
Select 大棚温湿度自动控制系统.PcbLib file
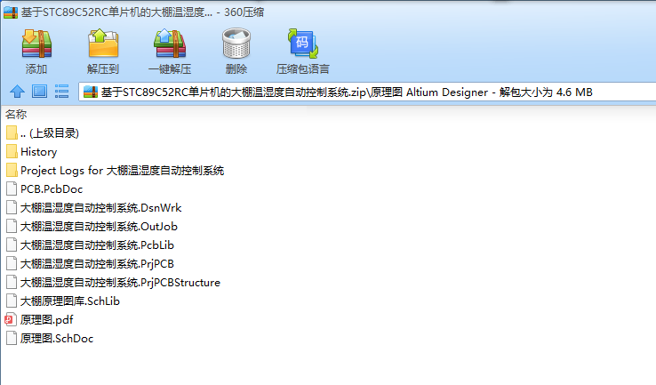(x=90, y=245)
